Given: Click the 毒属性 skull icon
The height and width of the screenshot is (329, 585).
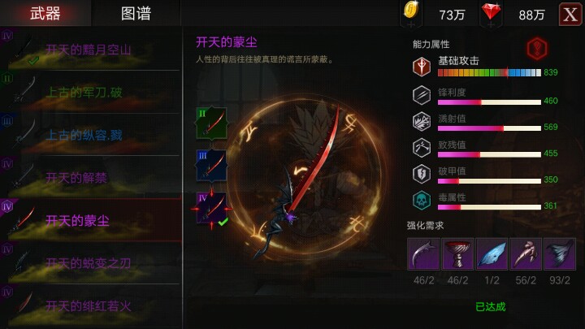Looking at the screenshot, I should [422, 201].
